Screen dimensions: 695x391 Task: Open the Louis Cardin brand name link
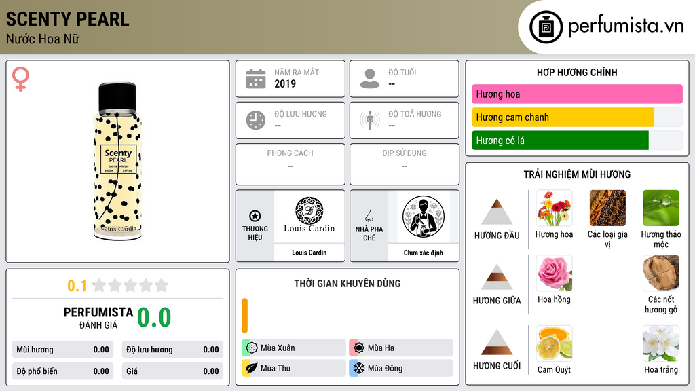click(309, 253)
